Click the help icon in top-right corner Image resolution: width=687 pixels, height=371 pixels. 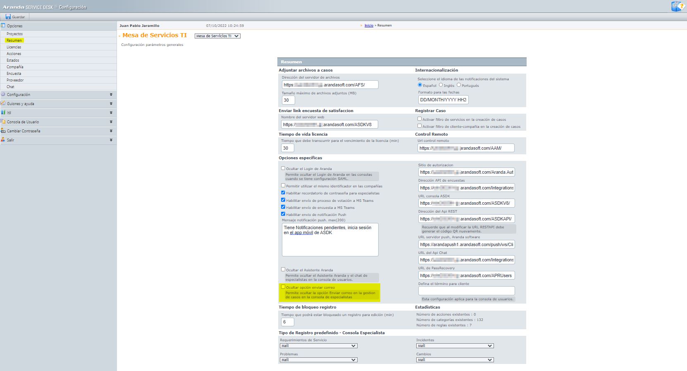(x=677, y=7)
